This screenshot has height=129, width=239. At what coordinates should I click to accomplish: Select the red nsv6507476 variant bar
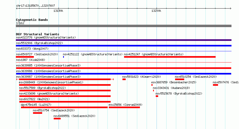click(x=216, y=85)
